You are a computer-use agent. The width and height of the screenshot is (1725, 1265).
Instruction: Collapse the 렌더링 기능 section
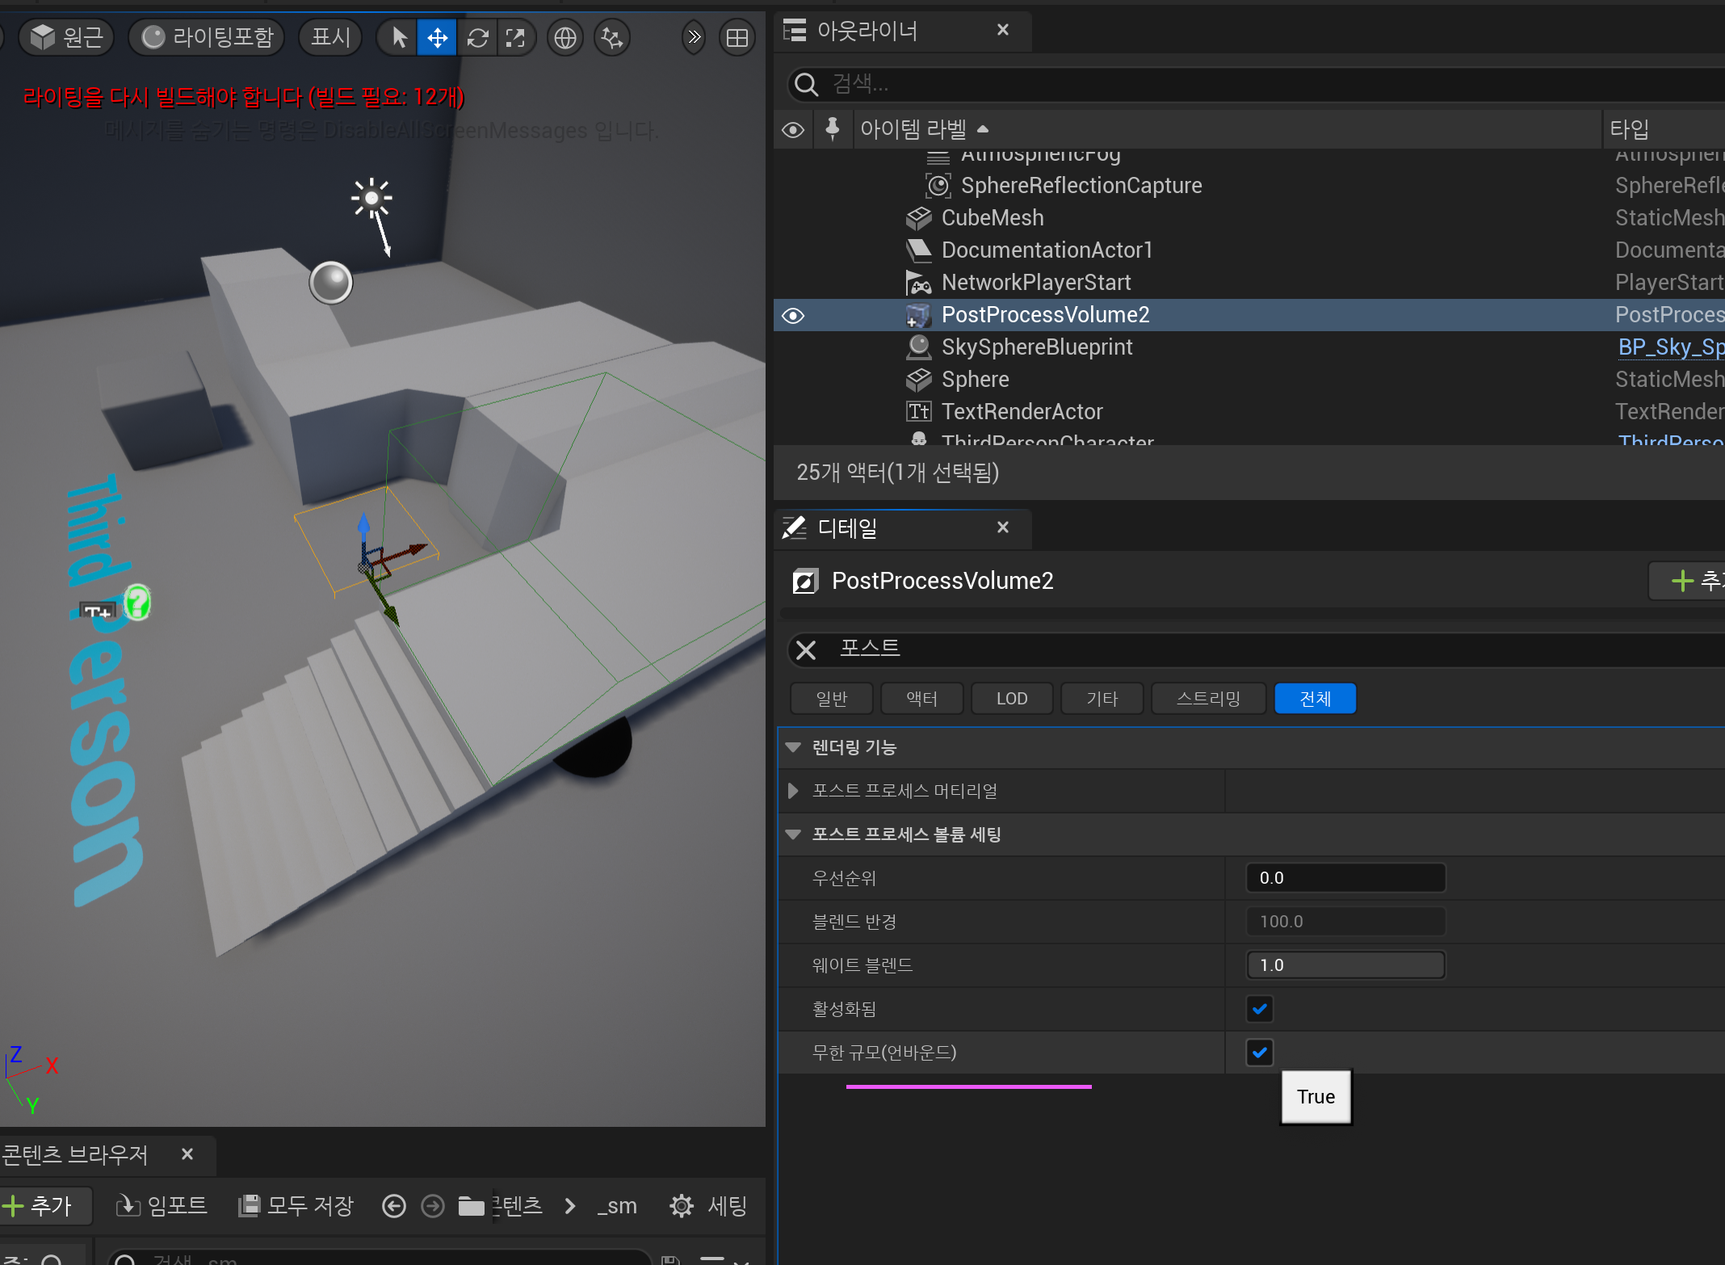793,747
